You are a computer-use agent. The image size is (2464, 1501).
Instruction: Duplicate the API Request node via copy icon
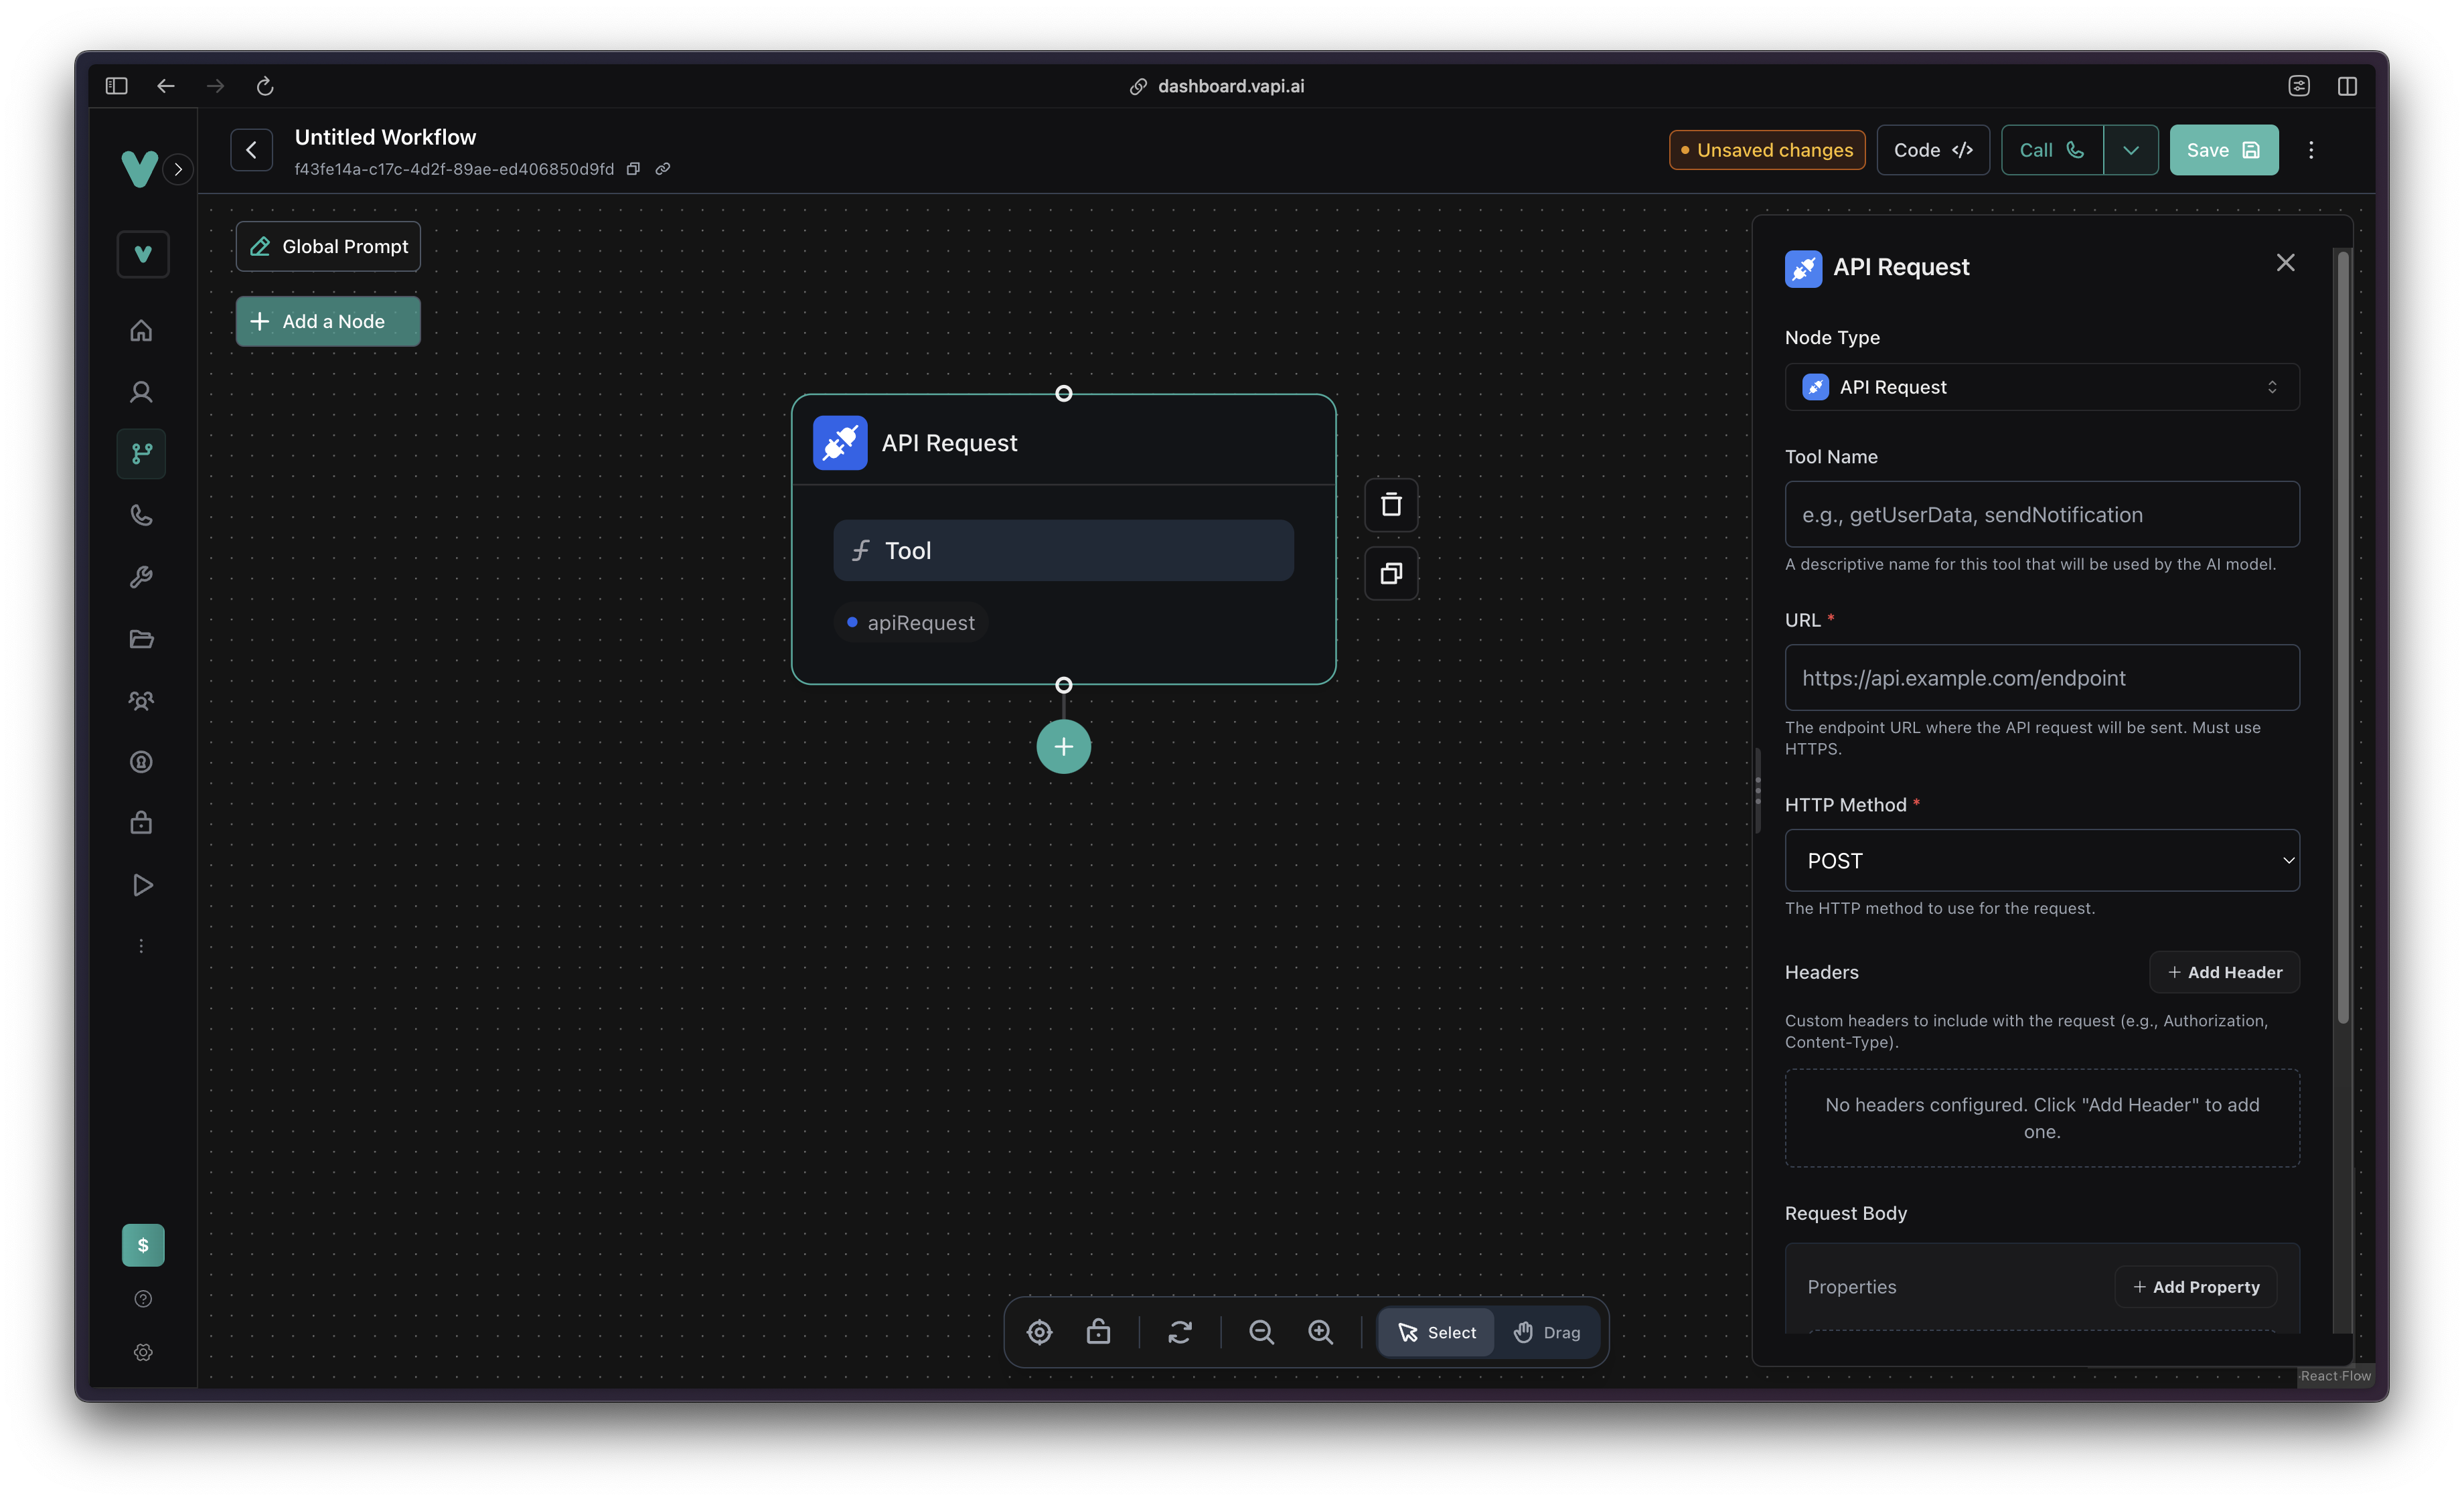click(x=1391, y=573)
